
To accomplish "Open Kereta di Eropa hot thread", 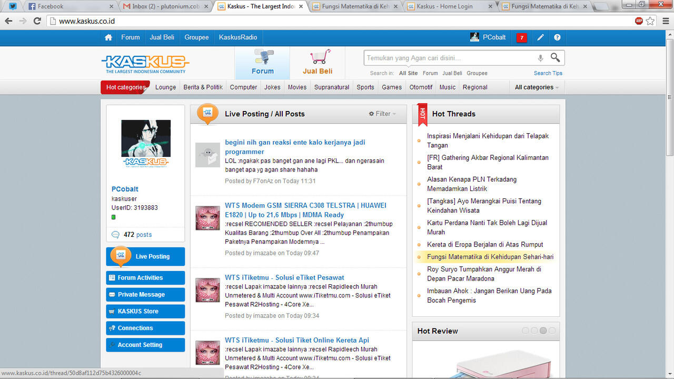I will click(485, 244).
